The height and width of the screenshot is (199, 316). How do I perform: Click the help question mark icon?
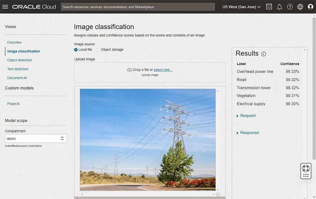(x=290, y=7)
